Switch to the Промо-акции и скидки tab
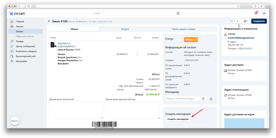Viewport: 276px width, 138px height. coord(184,29)
